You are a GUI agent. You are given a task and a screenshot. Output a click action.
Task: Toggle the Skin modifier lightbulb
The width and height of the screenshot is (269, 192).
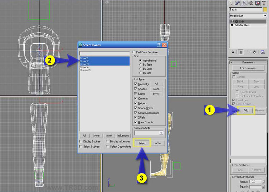coord(232,21)
